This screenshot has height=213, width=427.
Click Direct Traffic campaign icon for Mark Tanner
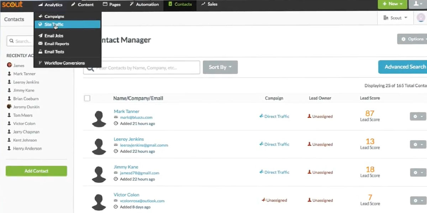(262, 116)
